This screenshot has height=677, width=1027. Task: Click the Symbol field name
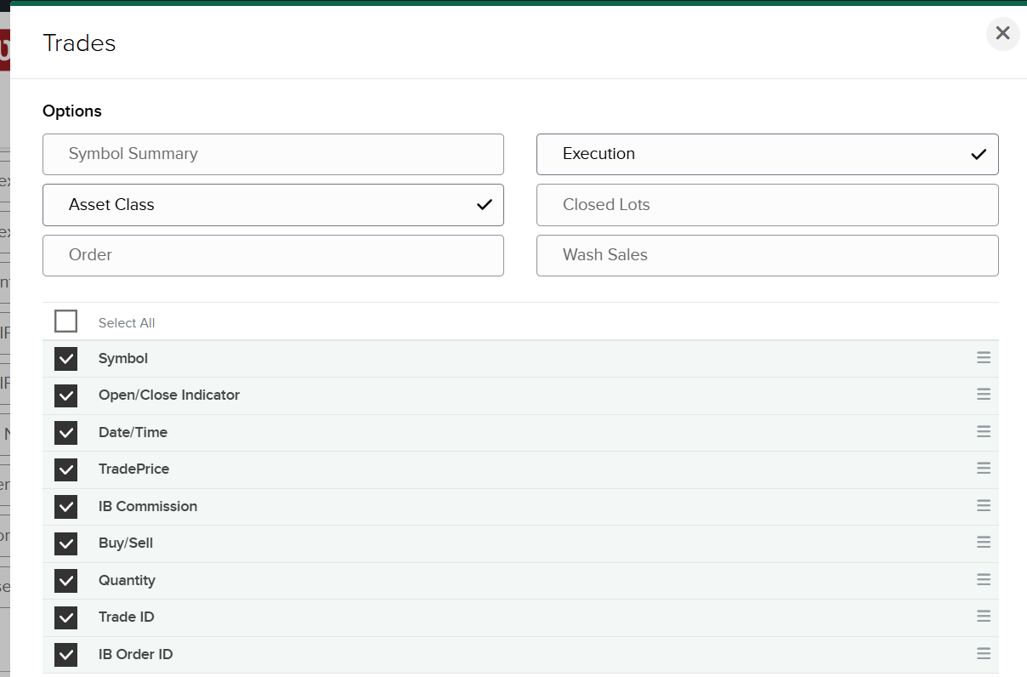click(x=123, y=359)
